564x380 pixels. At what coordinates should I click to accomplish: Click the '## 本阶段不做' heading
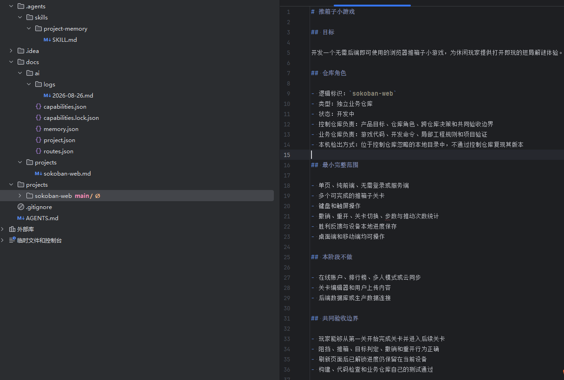tap(331, 257)
